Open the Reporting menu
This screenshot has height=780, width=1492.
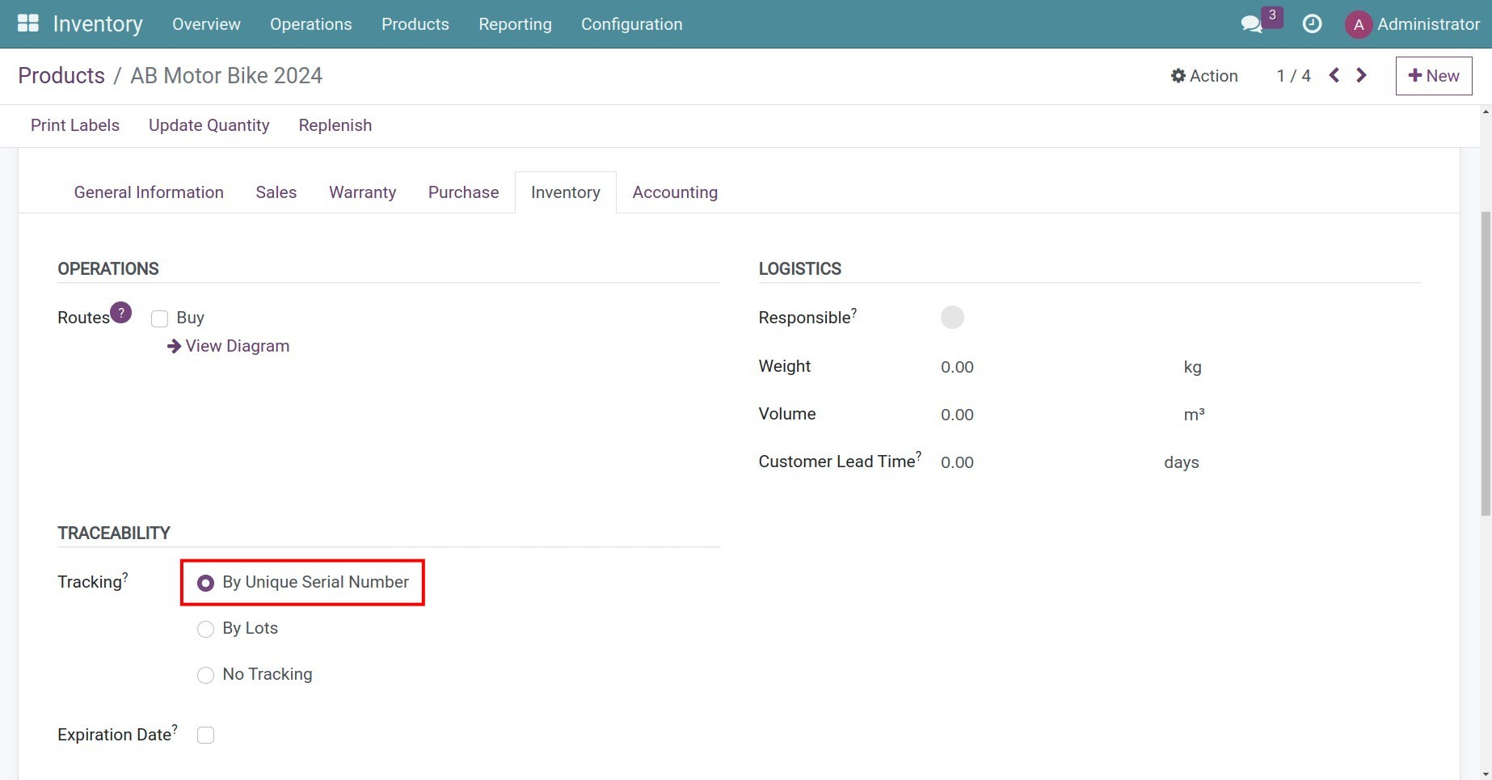pyautogui.click(x=515, y=24)
